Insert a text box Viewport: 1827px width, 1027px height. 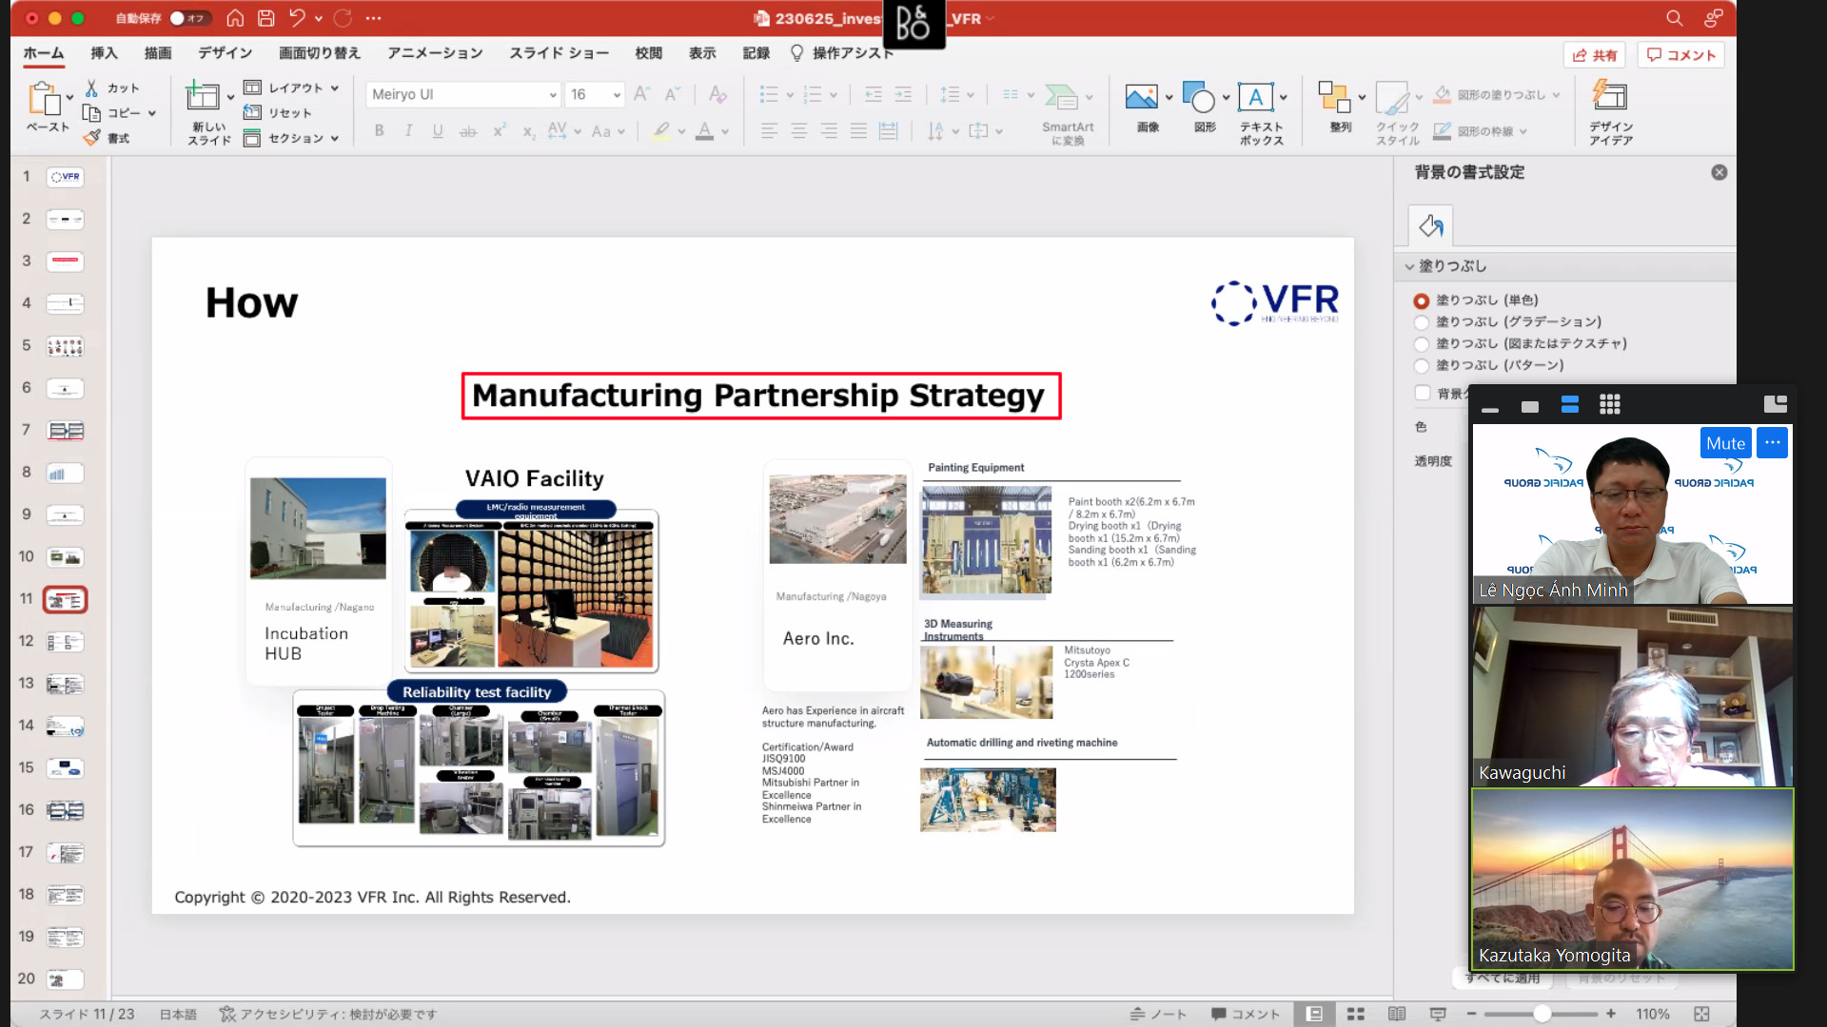point(1256,98)
